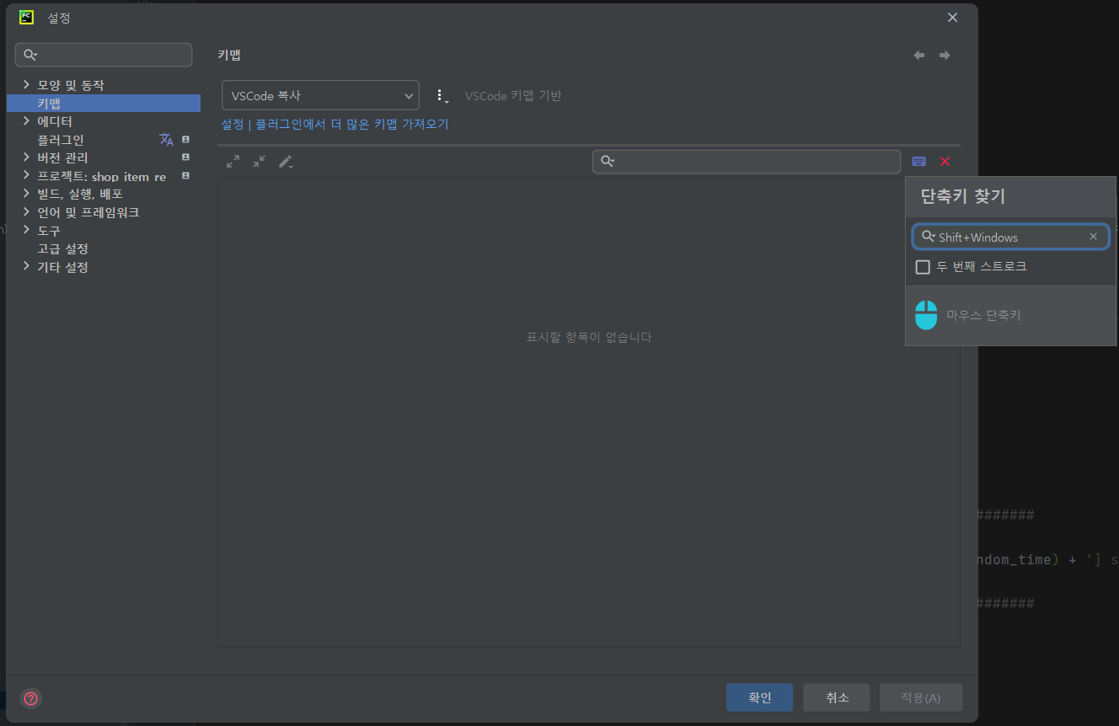Expand the 버전 관리 tree node
The width and height of the screenshot is (1119, 726).
[26, 157]
